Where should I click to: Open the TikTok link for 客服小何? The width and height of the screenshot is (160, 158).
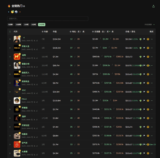(37, 67)
